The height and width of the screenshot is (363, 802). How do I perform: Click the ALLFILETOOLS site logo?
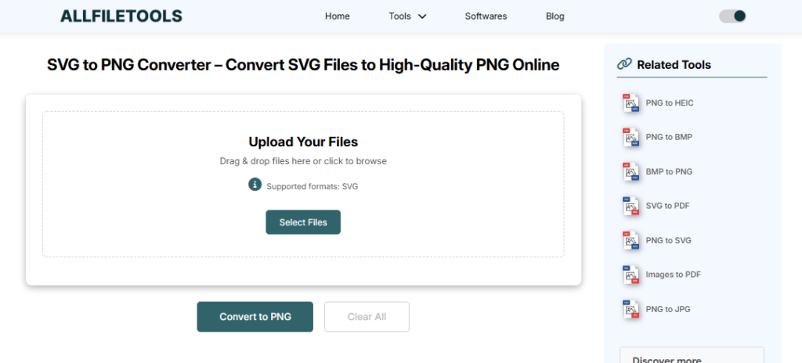121,16
